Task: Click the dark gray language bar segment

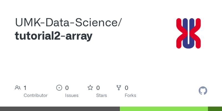Action: click(x=60, y=109)
